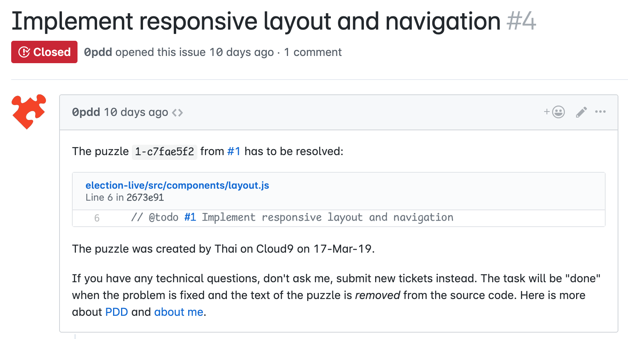Open the three-dot comment options menu
Screen dimensions: 628x339
pyautogui.click(x=600, y=112)
